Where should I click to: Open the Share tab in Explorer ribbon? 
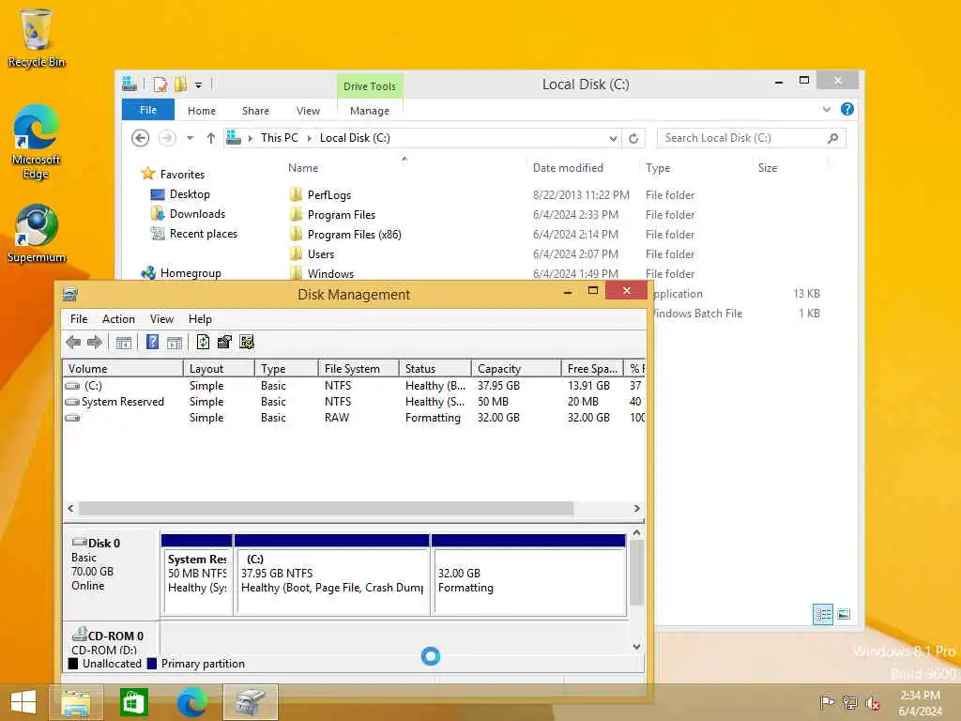[255, 111]
